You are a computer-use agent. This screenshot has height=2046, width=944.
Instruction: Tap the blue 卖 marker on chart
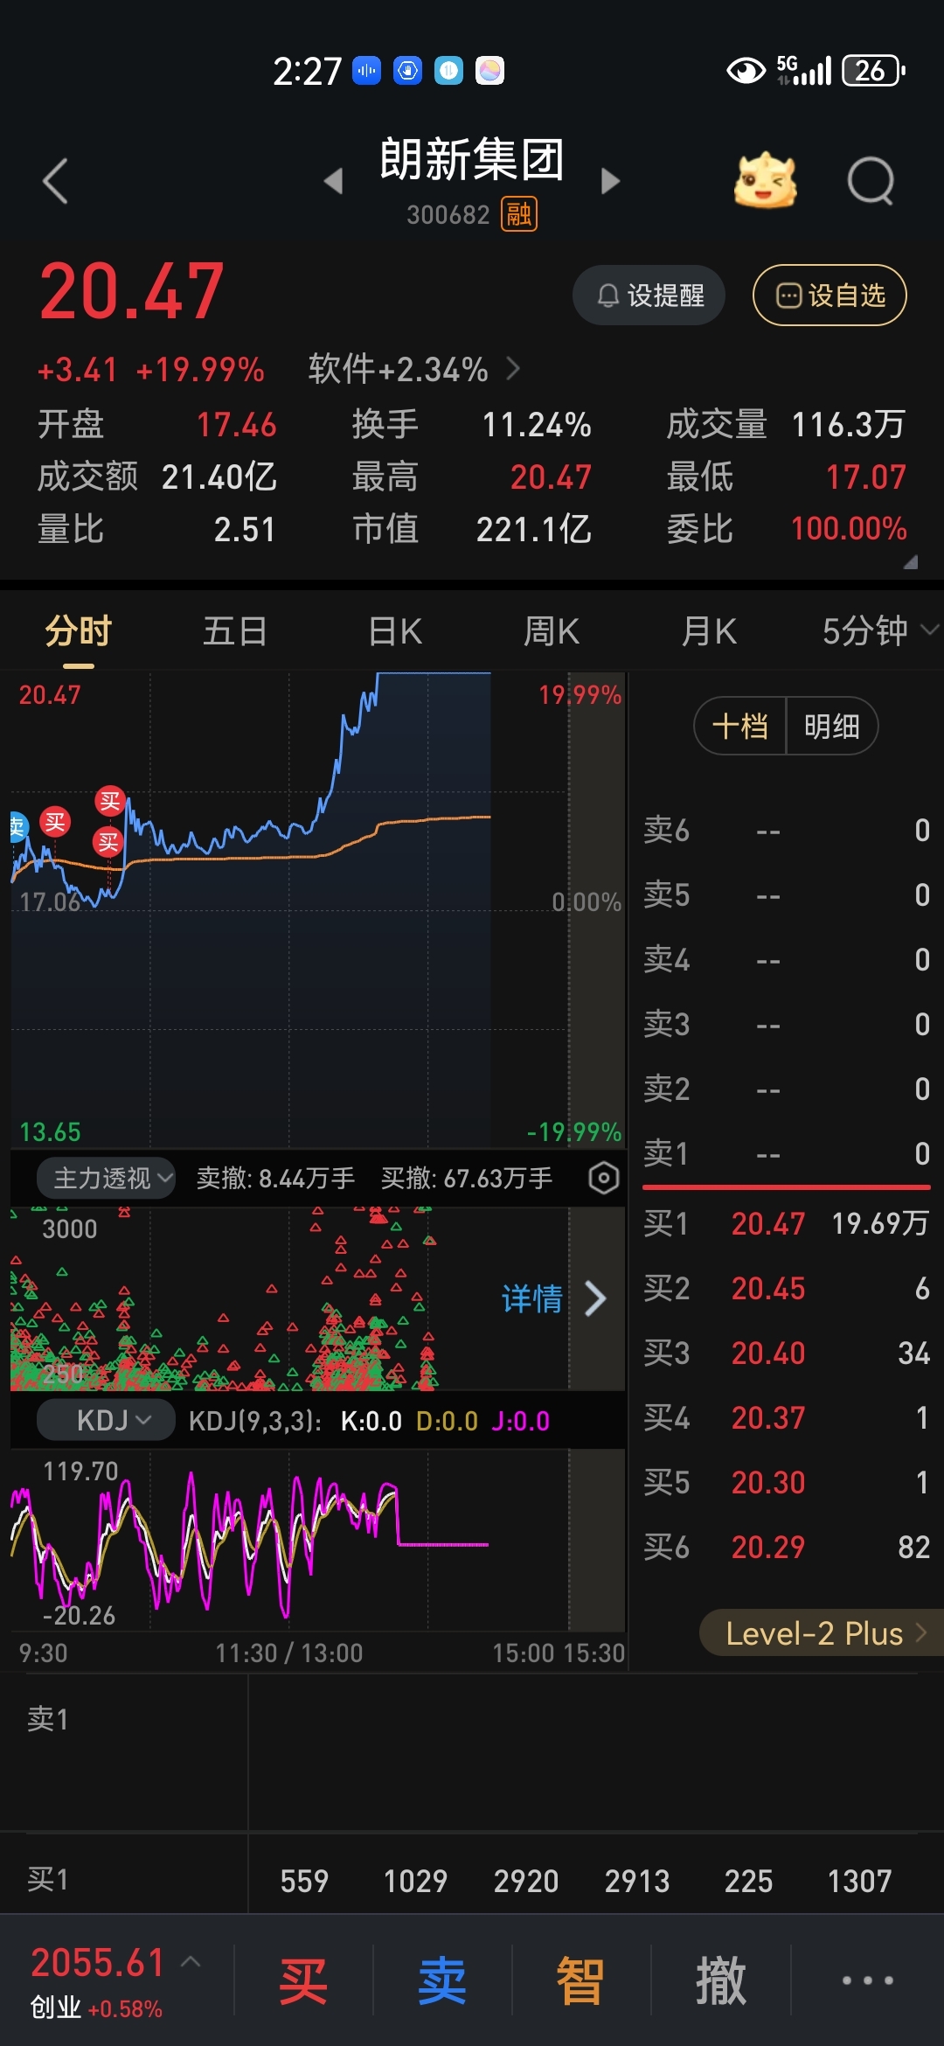tap(17, 826)
